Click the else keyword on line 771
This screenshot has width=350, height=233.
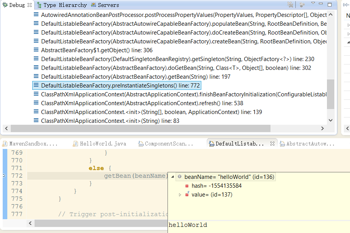(x=96, y=168)
